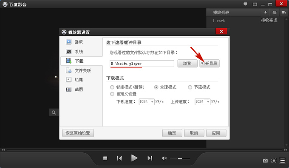Fast forward using seek bar right arrows
This screenshot has width=289, height=168.
286,150
